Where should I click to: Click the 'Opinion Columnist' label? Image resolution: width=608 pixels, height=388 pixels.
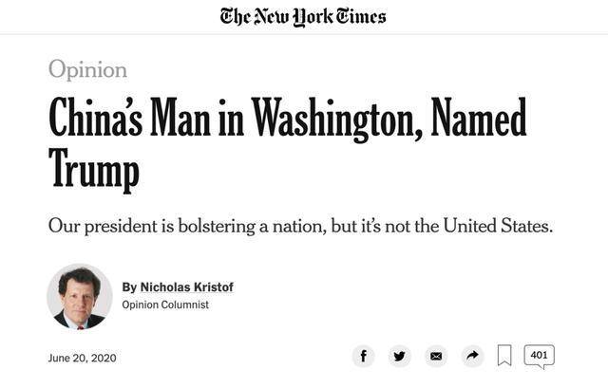click(165, 305)
